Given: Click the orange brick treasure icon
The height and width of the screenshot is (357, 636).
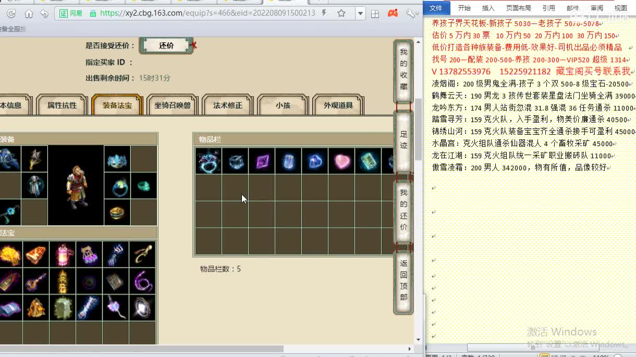Looking at the screenshot, I should (x=36, y=254).
